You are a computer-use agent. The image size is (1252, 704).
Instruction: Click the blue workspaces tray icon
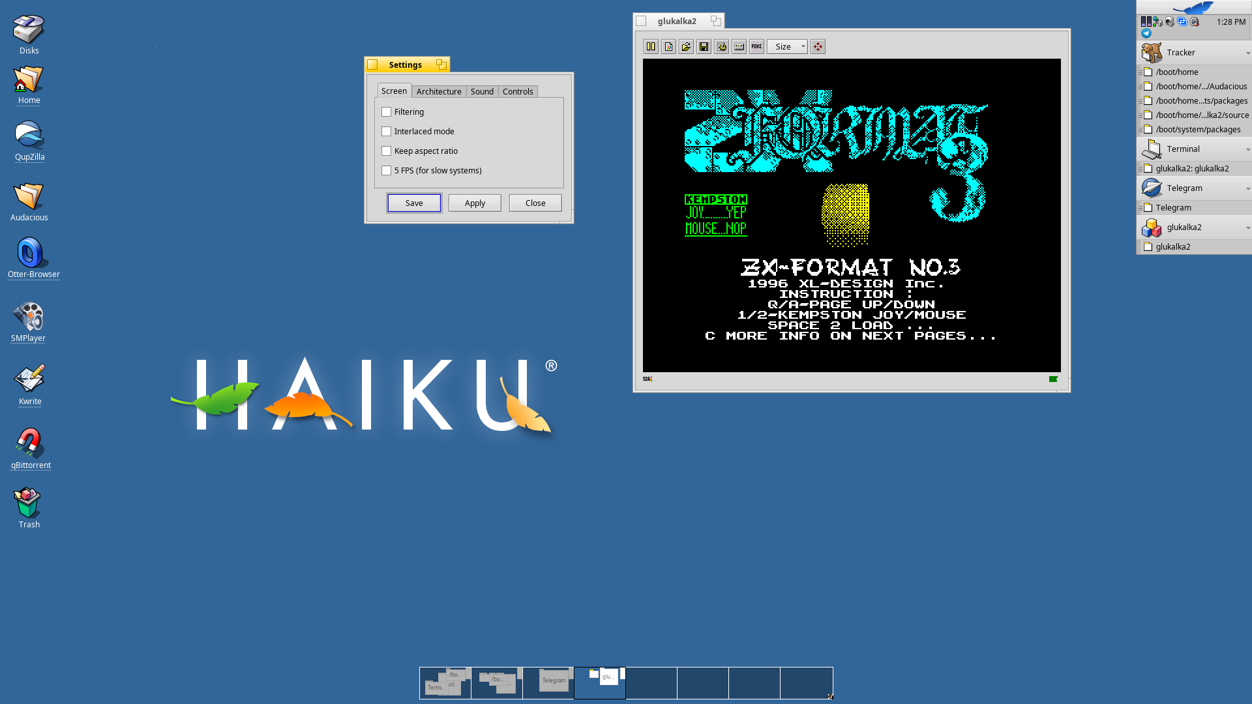1182,22
